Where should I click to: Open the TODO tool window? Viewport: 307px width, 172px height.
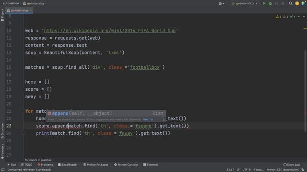(27, 165)
